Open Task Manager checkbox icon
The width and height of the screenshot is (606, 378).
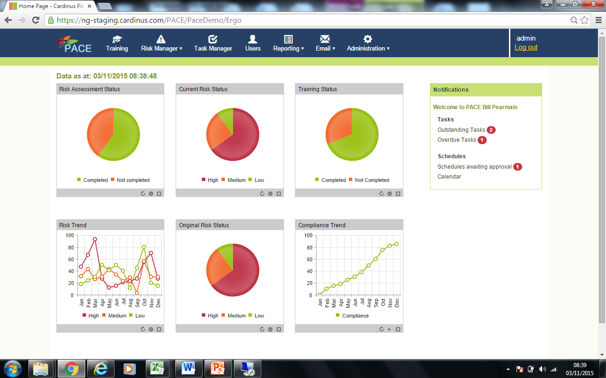point(213,39)
